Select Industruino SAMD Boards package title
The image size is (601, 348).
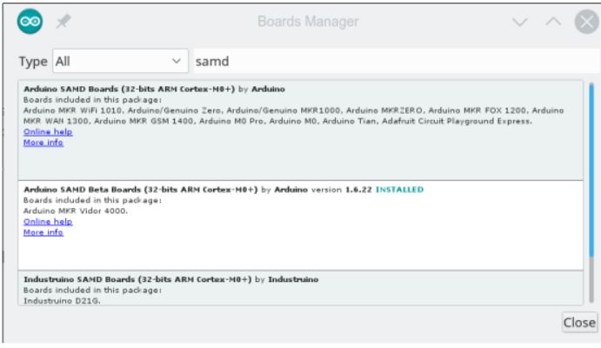click(137, 279)
